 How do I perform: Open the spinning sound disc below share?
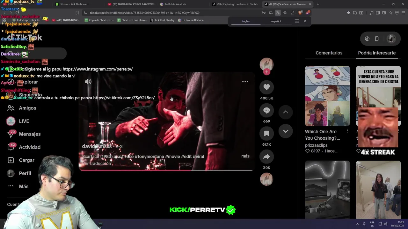(x=266, y=179)
